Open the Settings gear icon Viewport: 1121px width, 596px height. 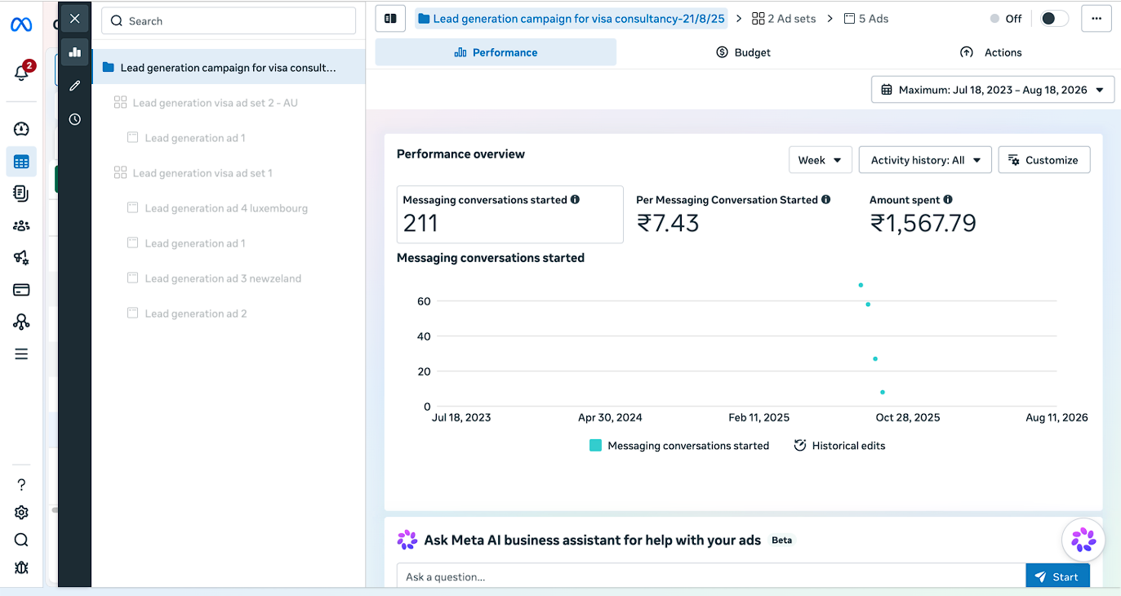tap(21, 513)
